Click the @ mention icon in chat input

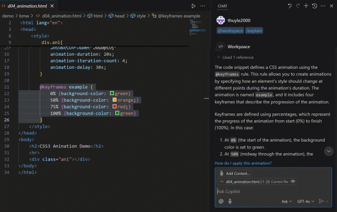click(221, 201)
